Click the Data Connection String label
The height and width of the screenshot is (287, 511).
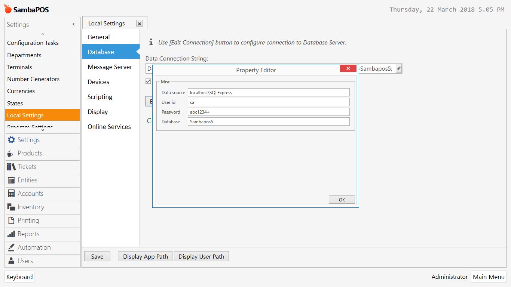point(177,59)
